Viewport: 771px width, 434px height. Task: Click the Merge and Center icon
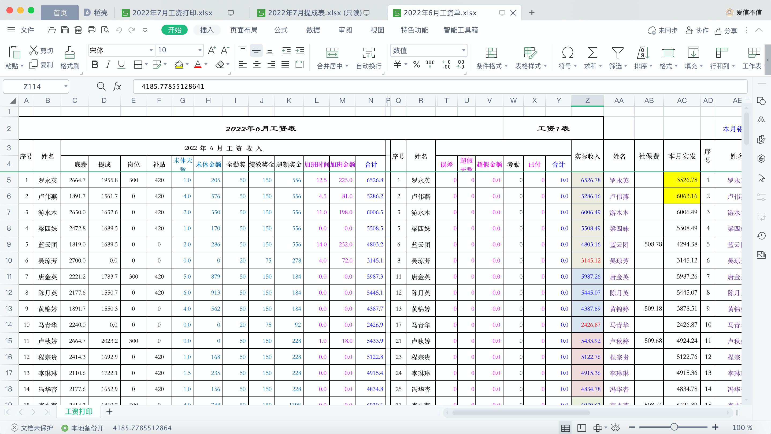(x=332, y=53)
